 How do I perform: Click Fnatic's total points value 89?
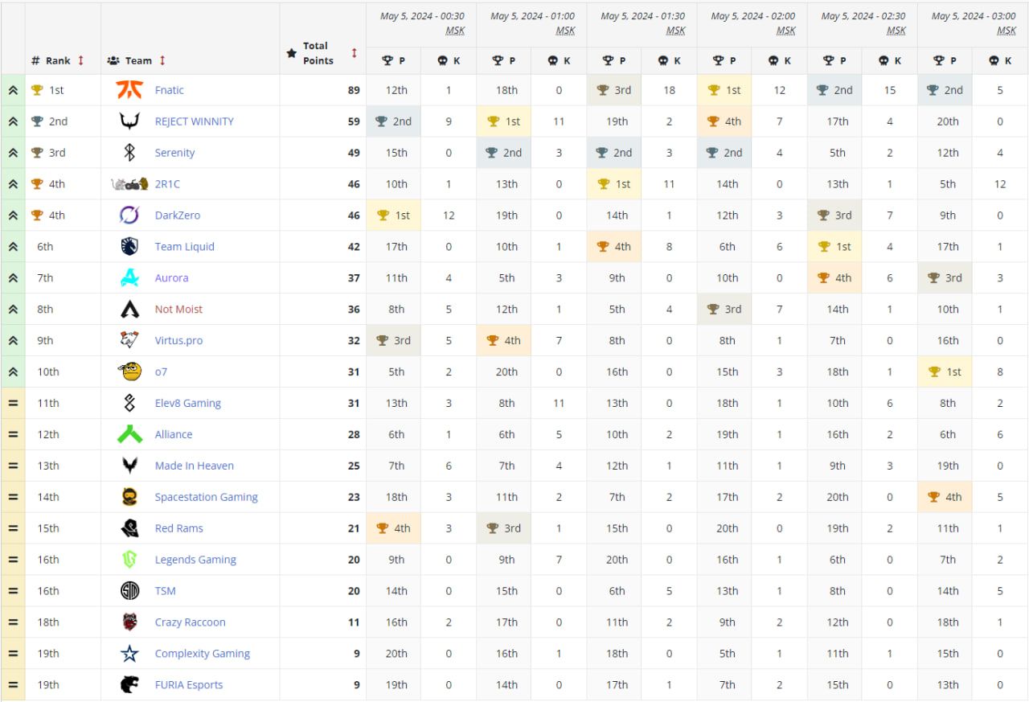(x=354, y=90)
